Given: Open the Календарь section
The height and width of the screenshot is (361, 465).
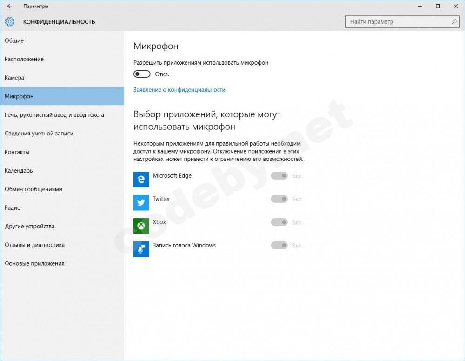Looking at the screenshot, I should point(62,171).
